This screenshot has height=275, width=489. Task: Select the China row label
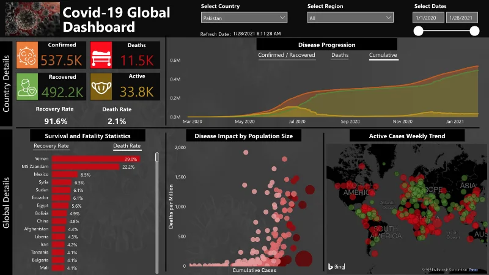(x=42, y=221)
